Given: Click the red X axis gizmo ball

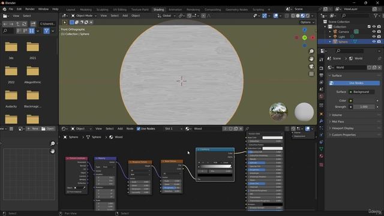Looking at the screenshot, I should [313, 38].
